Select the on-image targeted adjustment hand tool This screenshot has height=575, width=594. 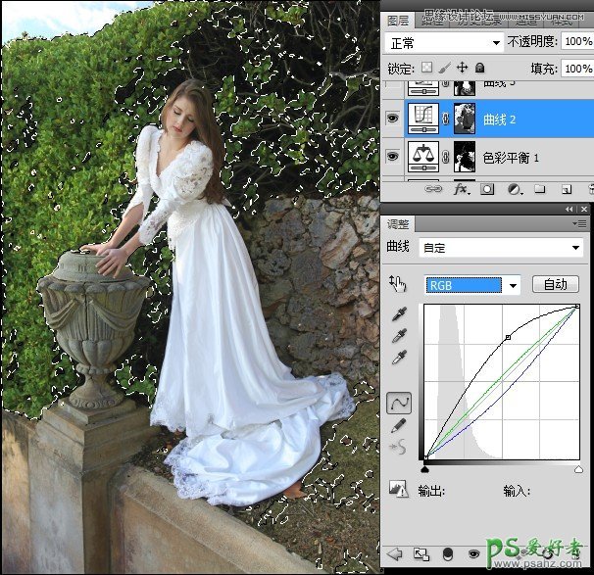pyautogui.click(x=398, y=284)
